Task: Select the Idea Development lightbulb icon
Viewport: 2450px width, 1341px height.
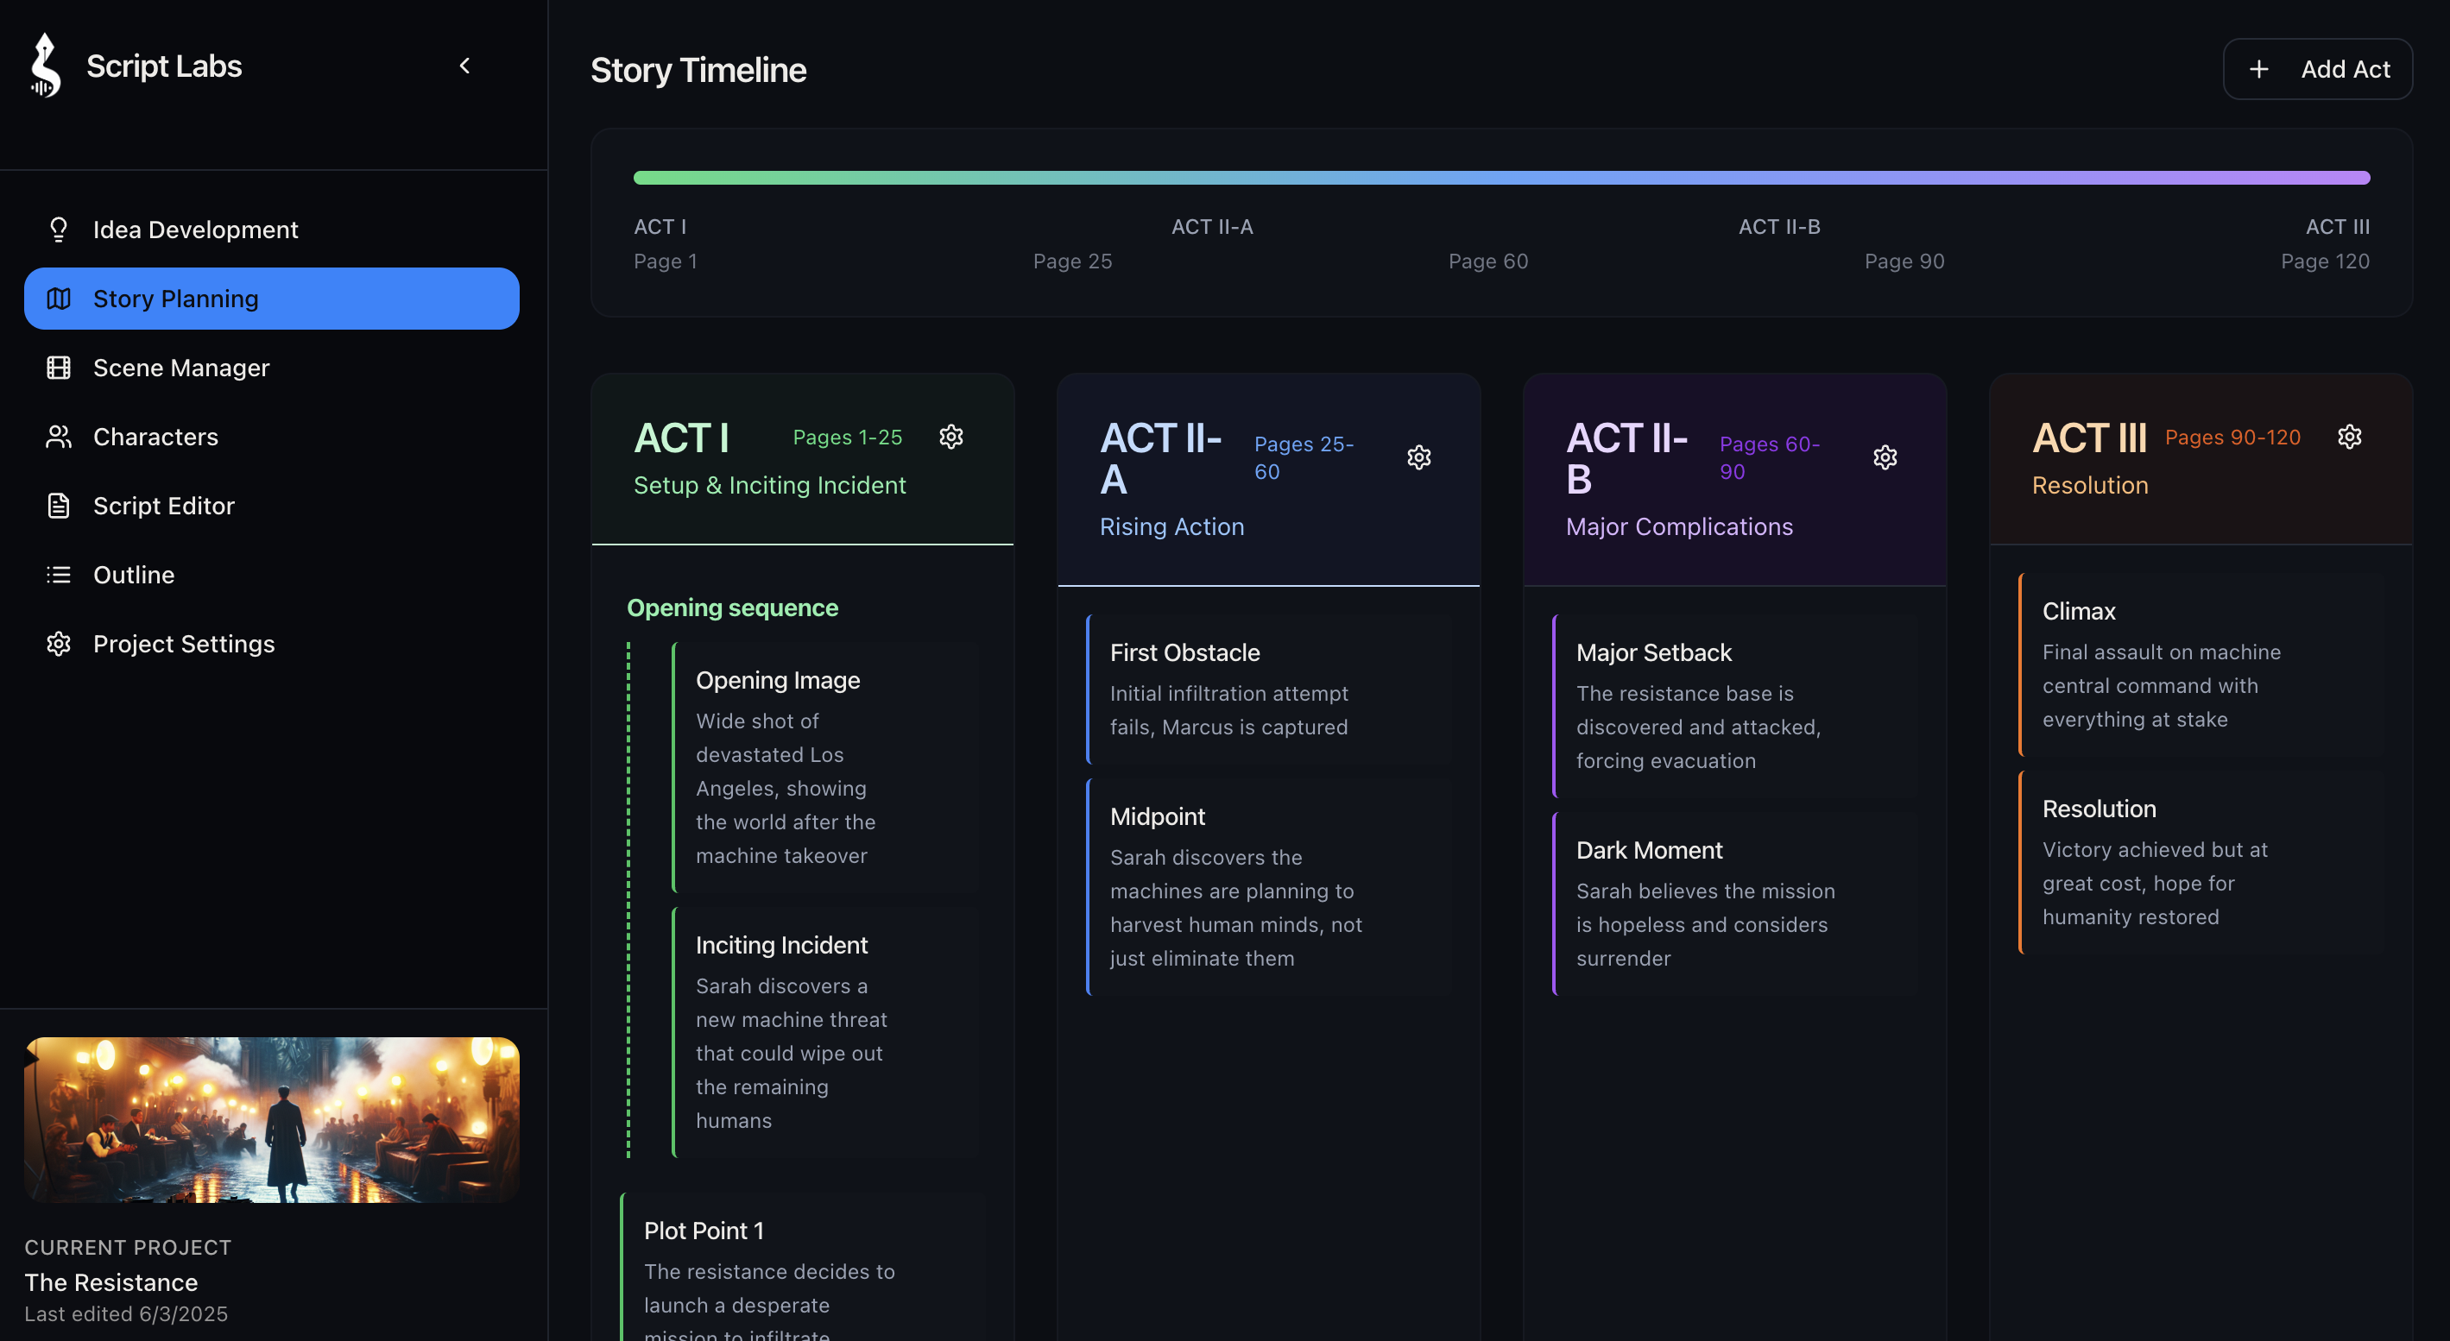Action: tap(58, 229)
